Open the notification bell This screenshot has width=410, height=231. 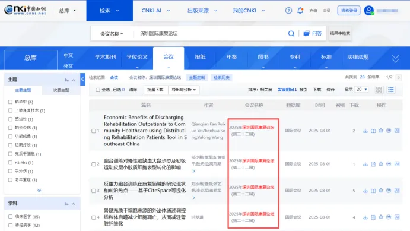coord(300,11)
